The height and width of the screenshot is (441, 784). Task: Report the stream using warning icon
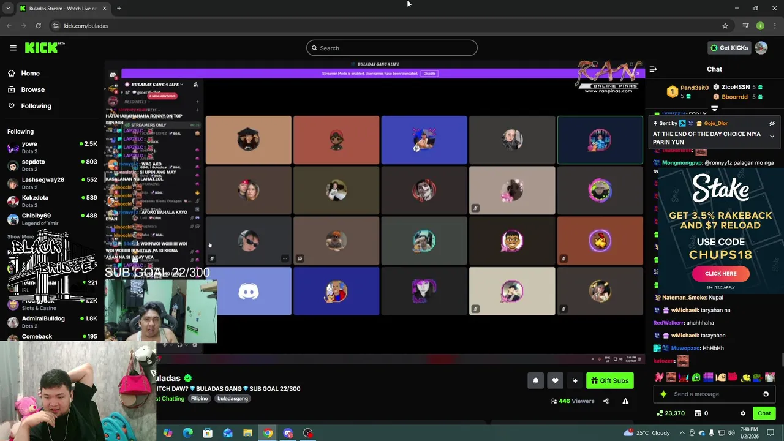(625, 401)
